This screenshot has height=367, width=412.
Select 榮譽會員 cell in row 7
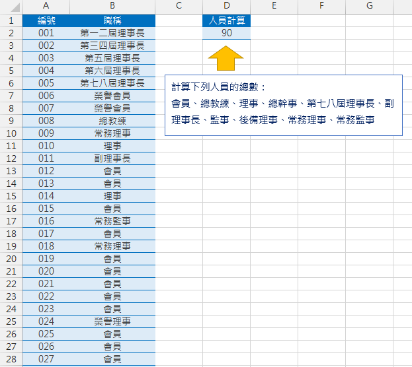click(x=112, y=96)
